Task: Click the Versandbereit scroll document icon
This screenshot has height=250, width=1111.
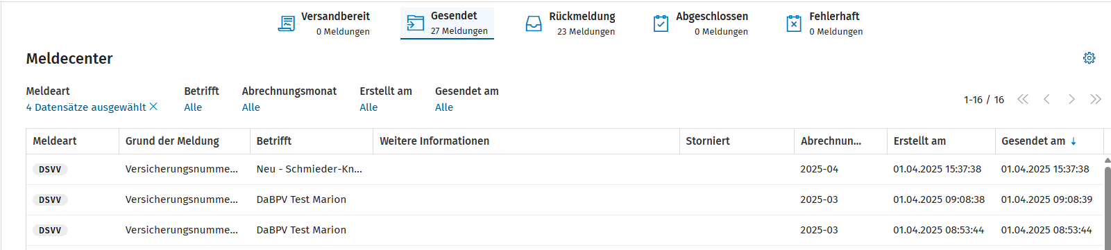Action: coord(286,24)
